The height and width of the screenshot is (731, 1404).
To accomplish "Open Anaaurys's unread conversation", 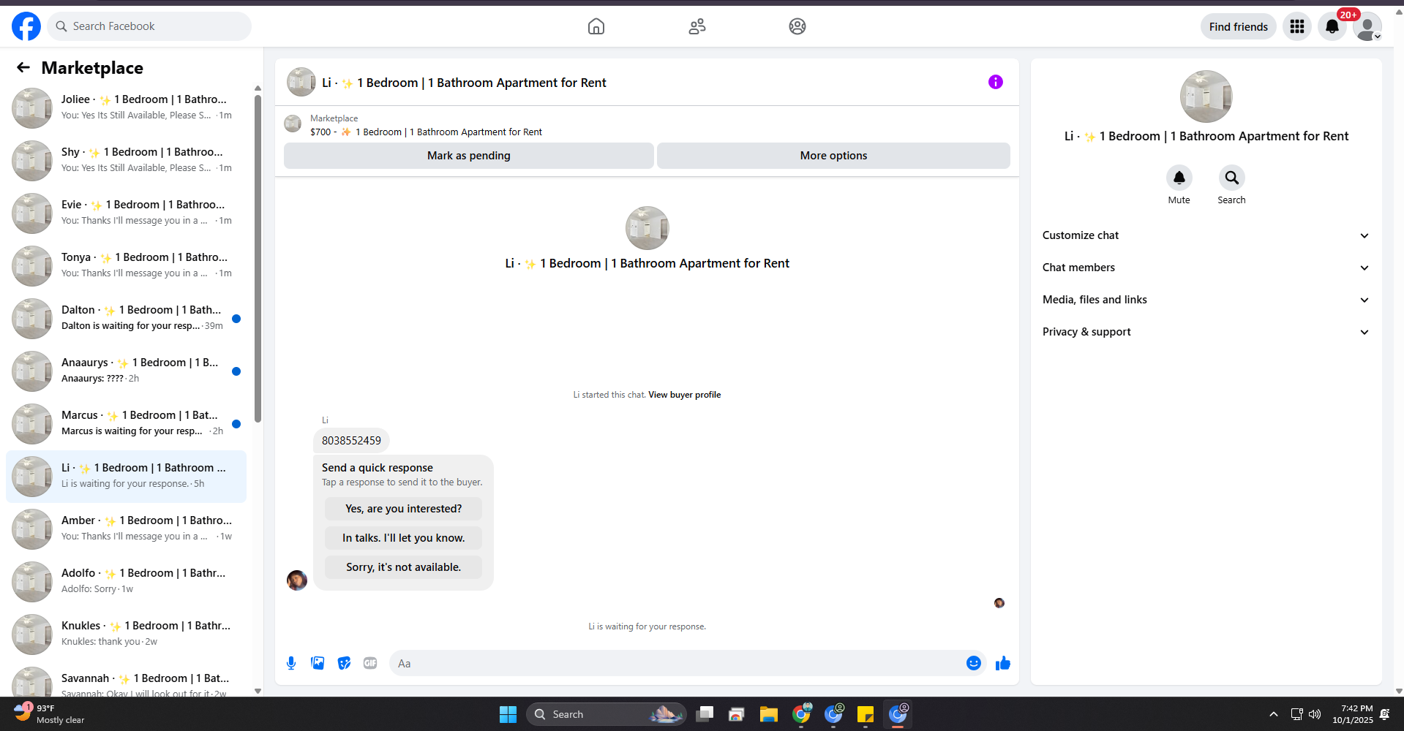I will click(126, 371).
